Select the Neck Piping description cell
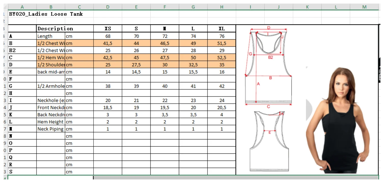This screenshot has width=384, height=183. (51, 129)
